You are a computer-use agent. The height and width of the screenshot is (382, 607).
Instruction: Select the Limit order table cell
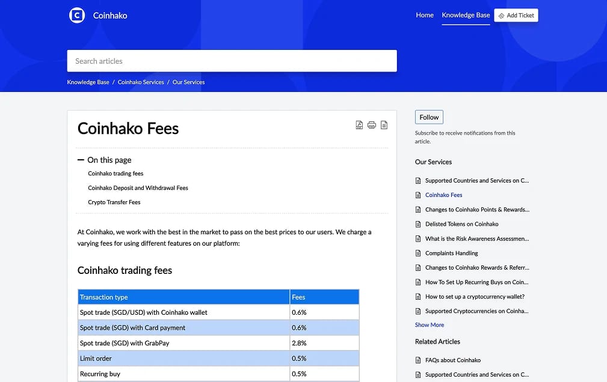pos(183,359)
